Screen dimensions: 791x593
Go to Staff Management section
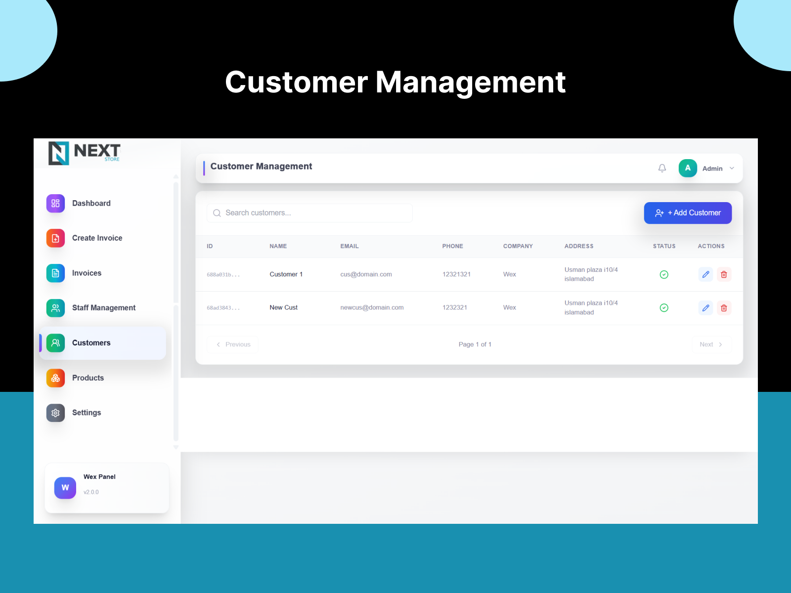pyautogui.click(x=102, y=308)
